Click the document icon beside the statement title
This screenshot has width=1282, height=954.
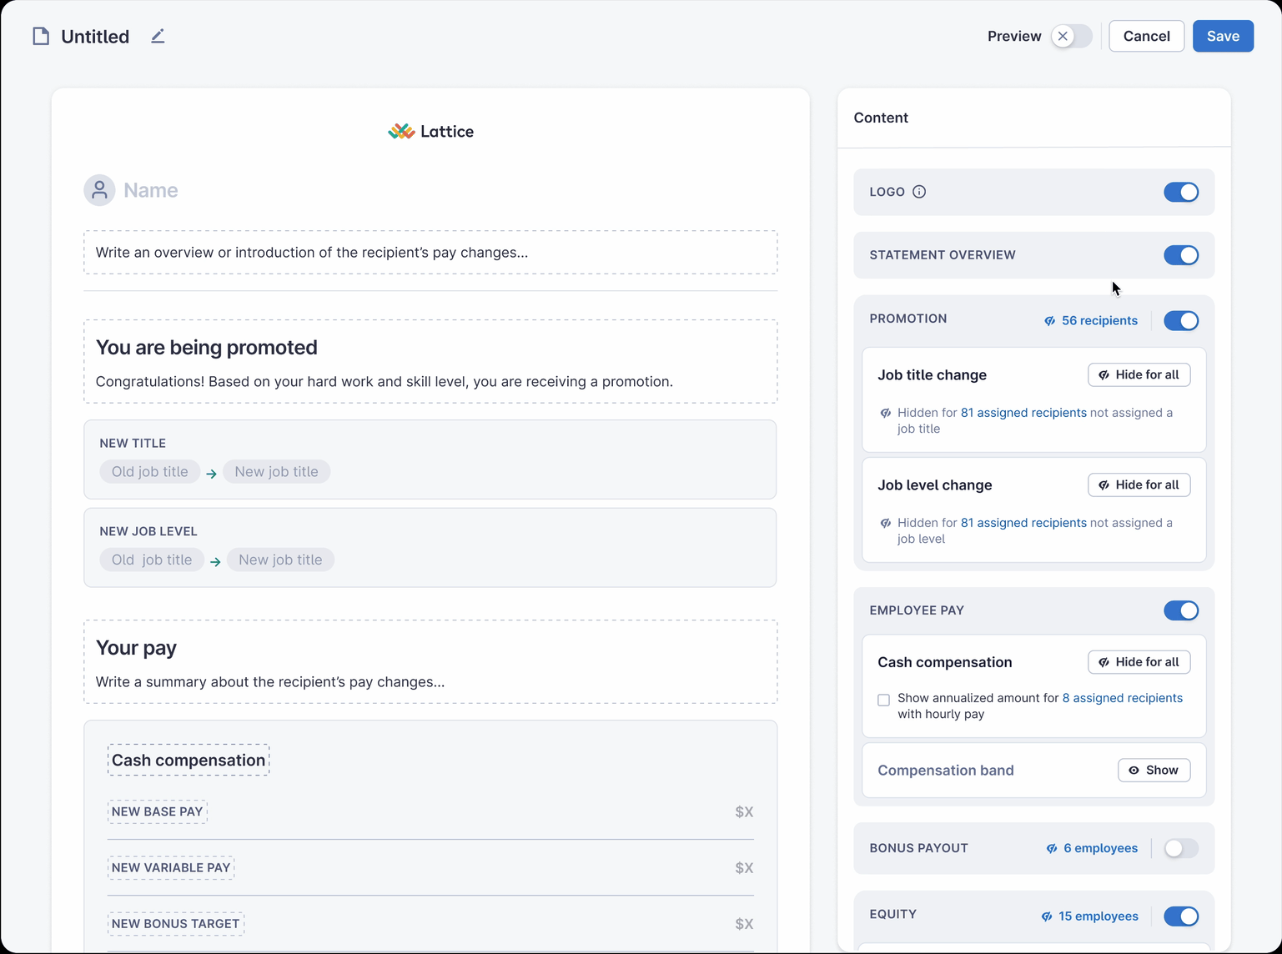pyautogui.click(x=41, y=36)
